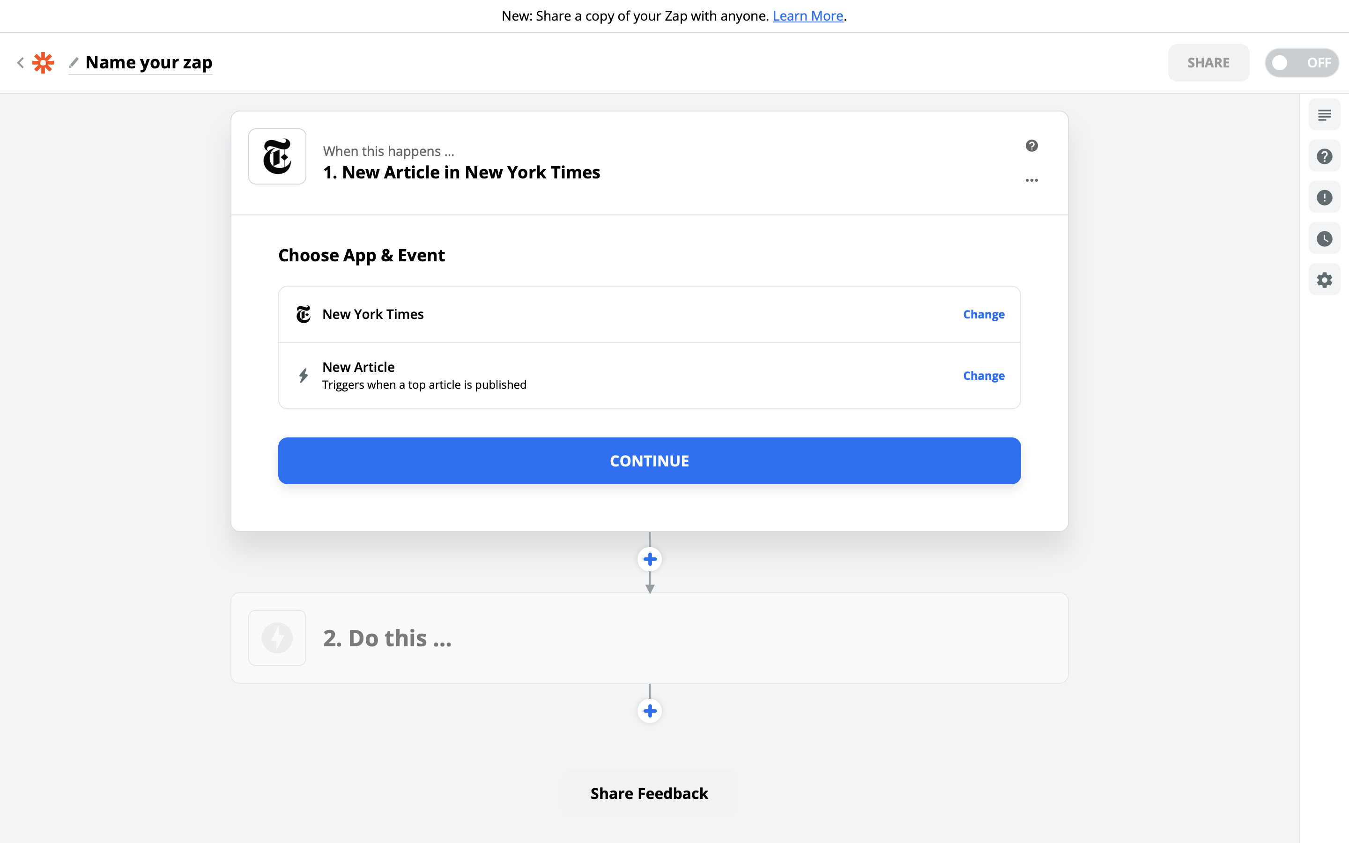Click the 'Name your zap' title field
Viewport: 1349px width, 843px height.
[149, 62]
